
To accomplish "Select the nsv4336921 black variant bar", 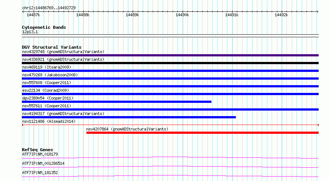I will [170, 63].
